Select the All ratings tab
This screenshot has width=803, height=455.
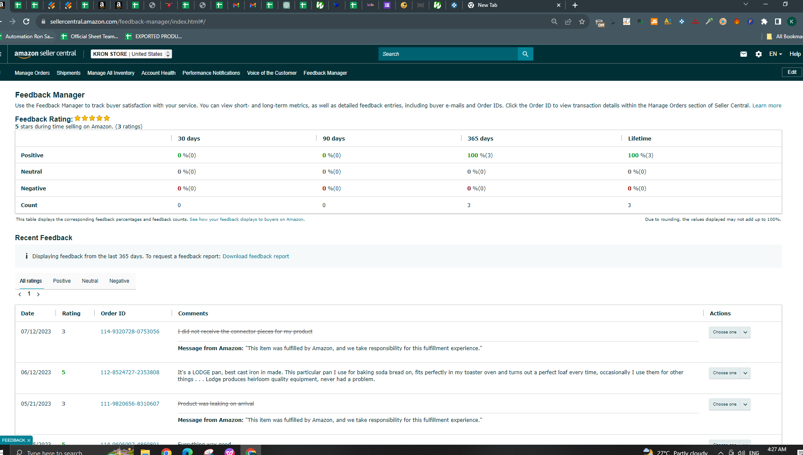point(31,281)
